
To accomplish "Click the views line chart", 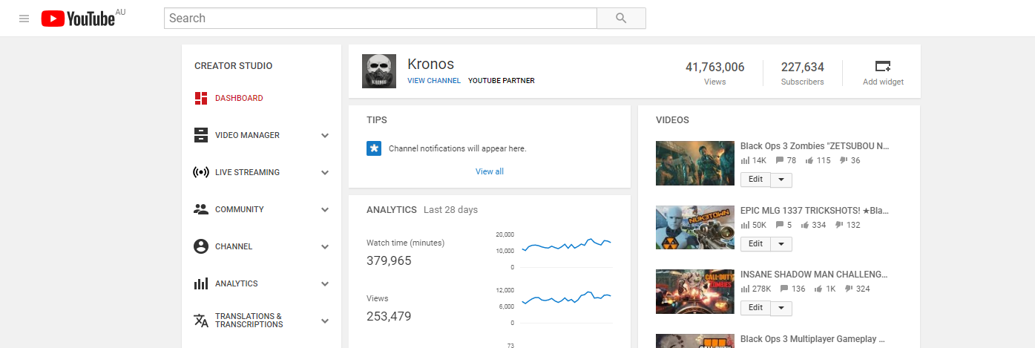I will (x=566, y=298).
